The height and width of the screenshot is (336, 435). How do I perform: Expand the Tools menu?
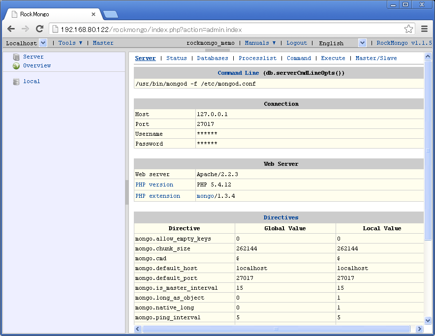pos(70,43)
